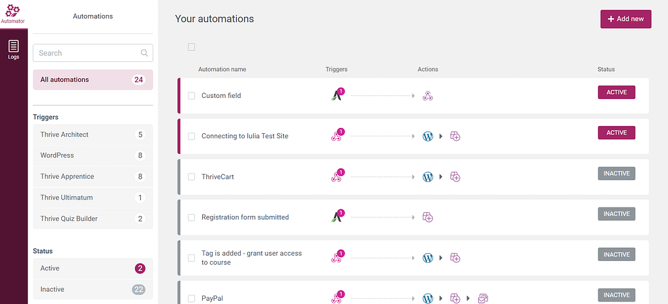Filter by WordPress trigger
668x304 pixels.
coord(93,156)
